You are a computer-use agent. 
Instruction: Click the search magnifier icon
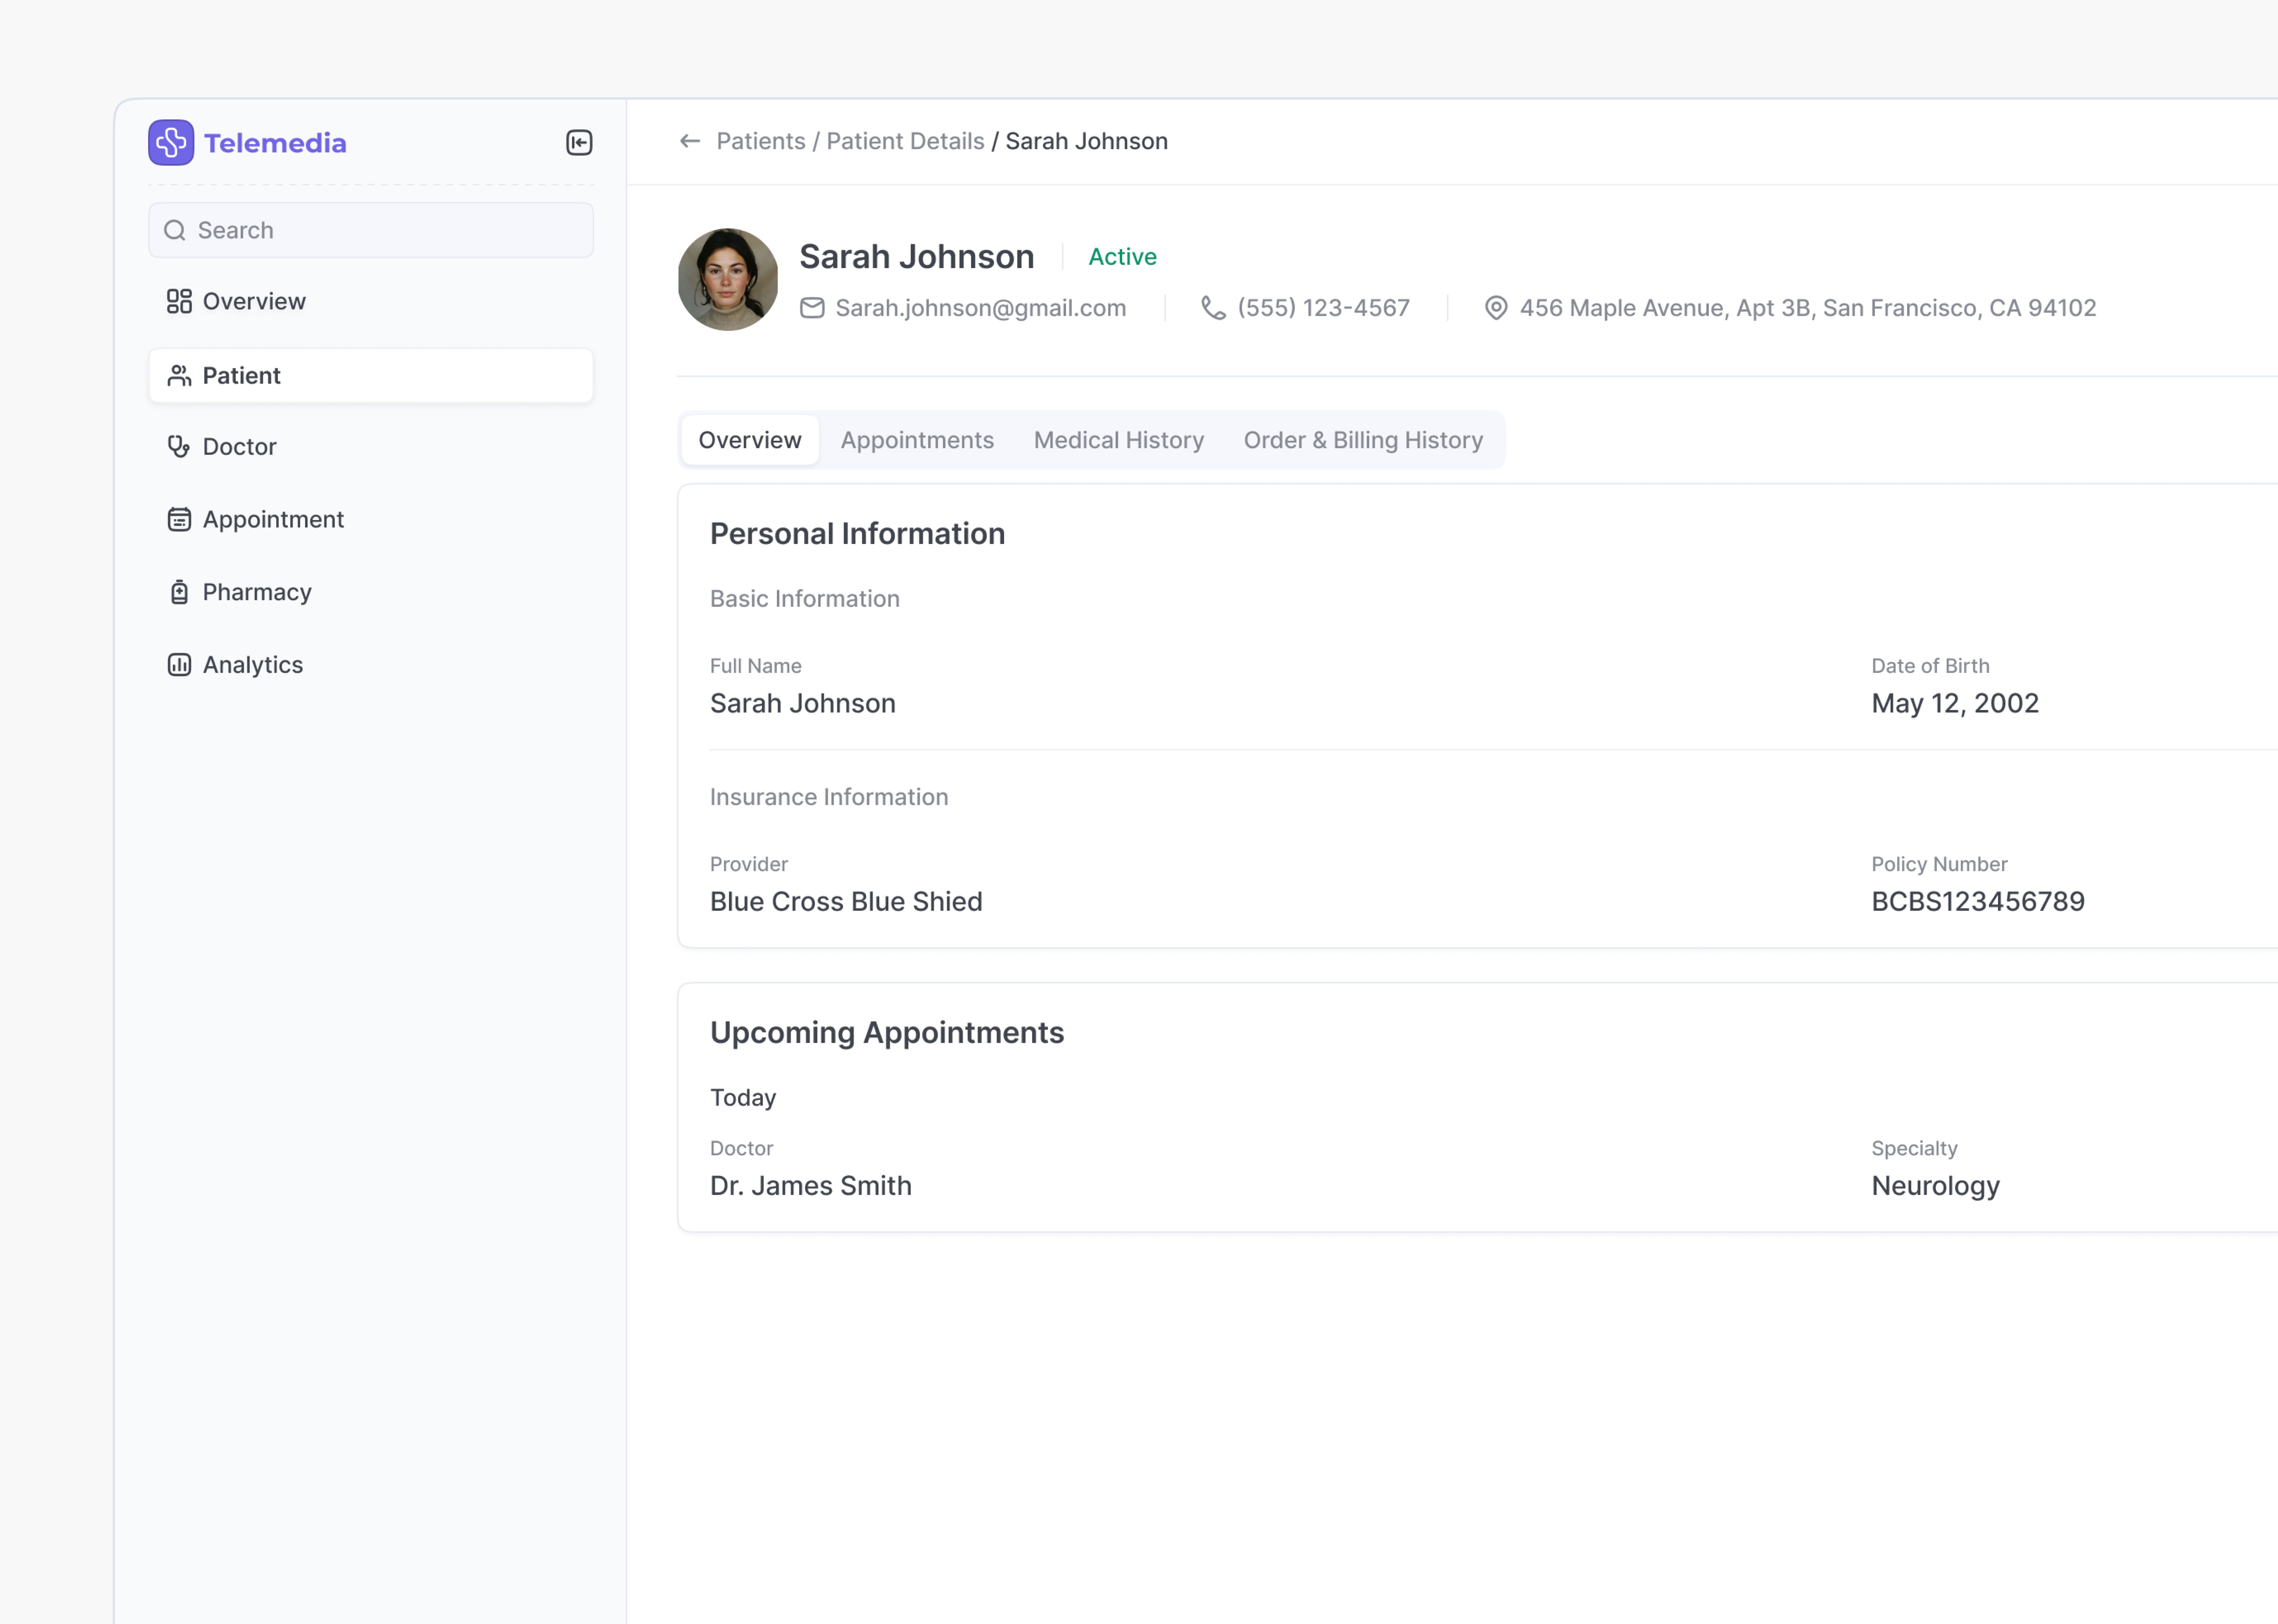tap(175, 230)
